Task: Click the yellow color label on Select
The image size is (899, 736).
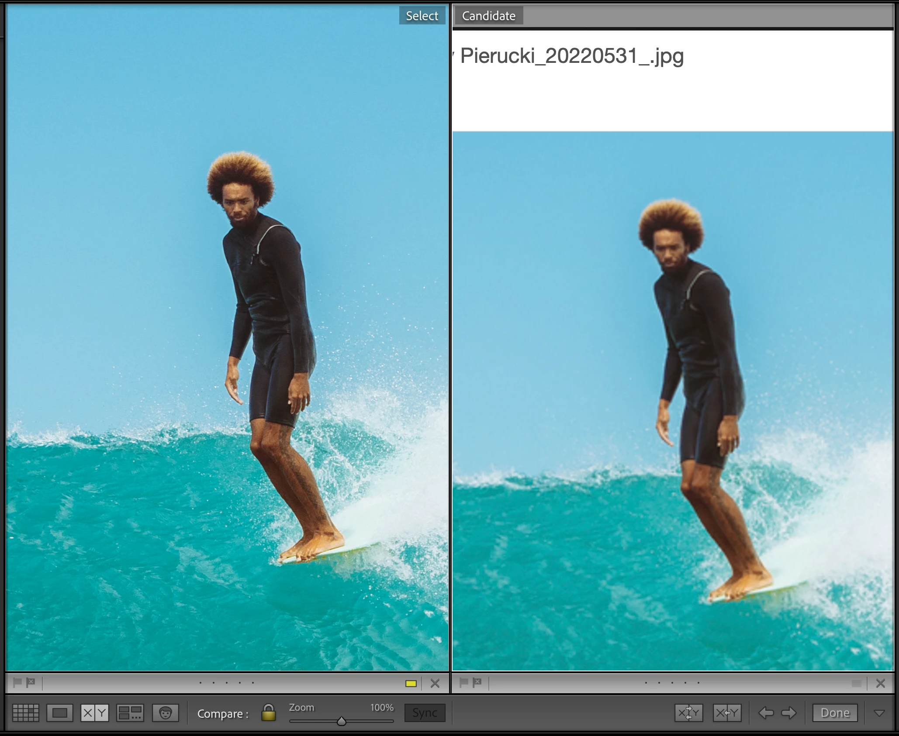Action: point(411,684)
